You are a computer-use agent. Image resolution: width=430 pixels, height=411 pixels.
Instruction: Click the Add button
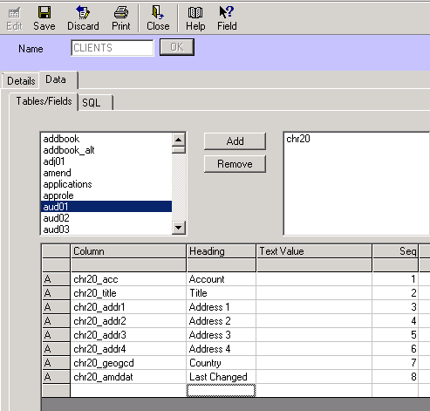point(235,141)
